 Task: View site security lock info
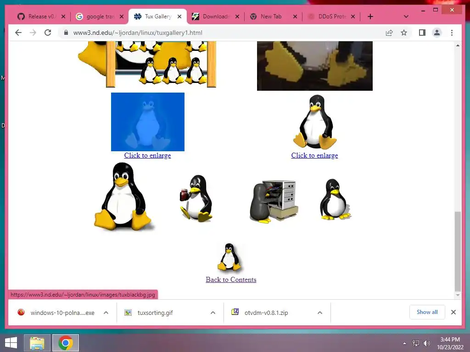pos(66,33)
